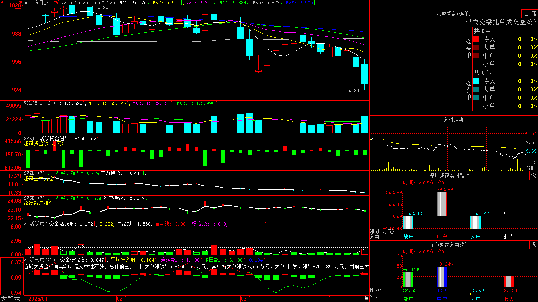
Task: Click the 散户 label under 实时监控 chart
Action: (408, 237)
